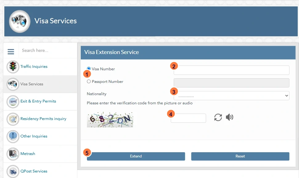Click the Reset button
Viewport: 299px width, 178px height.
(240, 156)
